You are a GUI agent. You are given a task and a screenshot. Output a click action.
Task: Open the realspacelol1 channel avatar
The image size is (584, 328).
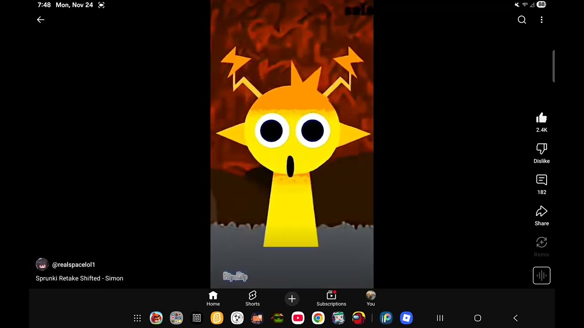(x=42, y=265)
